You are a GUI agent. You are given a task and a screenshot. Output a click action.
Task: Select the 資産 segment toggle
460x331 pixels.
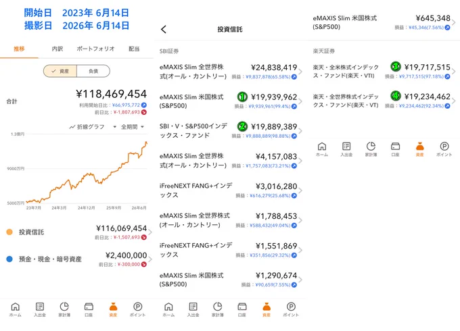click(x=60, y=71)
